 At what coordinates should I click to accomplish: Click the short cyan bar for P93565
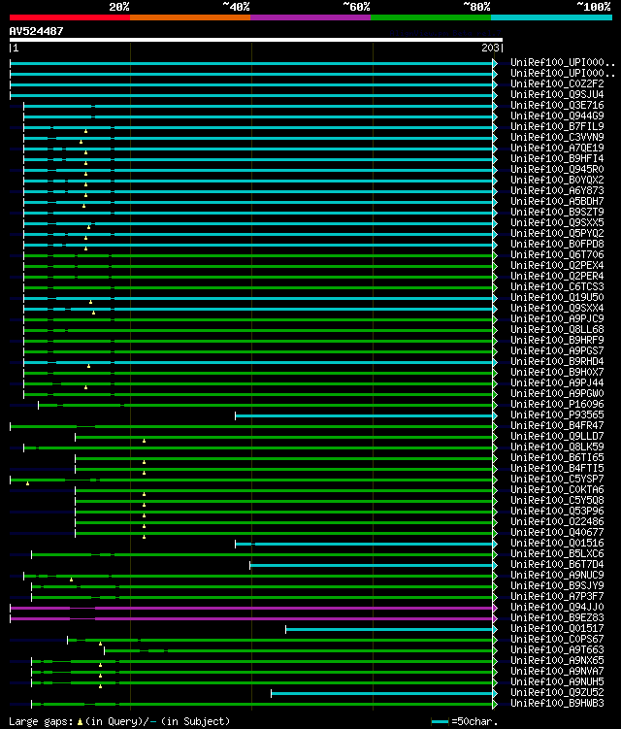[364, 415]
